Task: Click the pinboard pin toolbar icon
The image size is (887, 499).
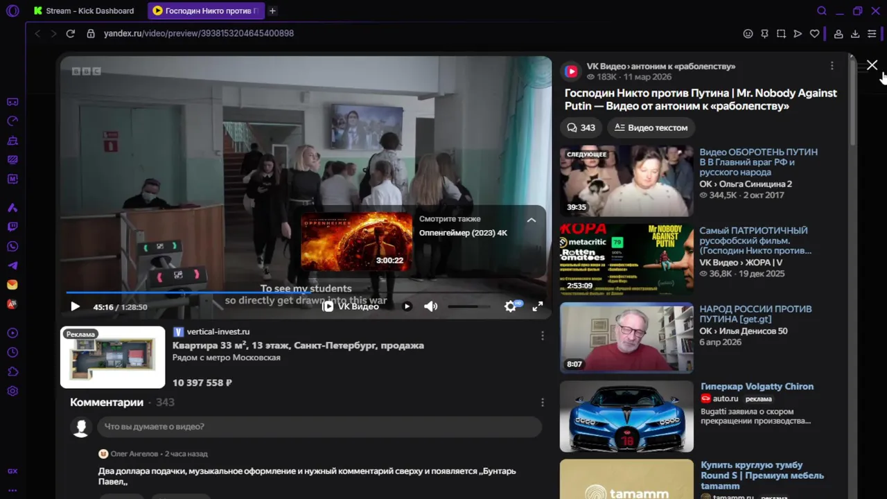Action: (x=764, y=33)
